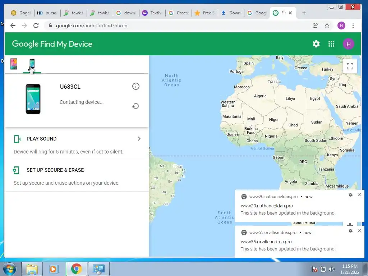Open the Google account avatar in green header
Image resolution: width=368 pixels, height=276 pixels.
click(349, 44)
